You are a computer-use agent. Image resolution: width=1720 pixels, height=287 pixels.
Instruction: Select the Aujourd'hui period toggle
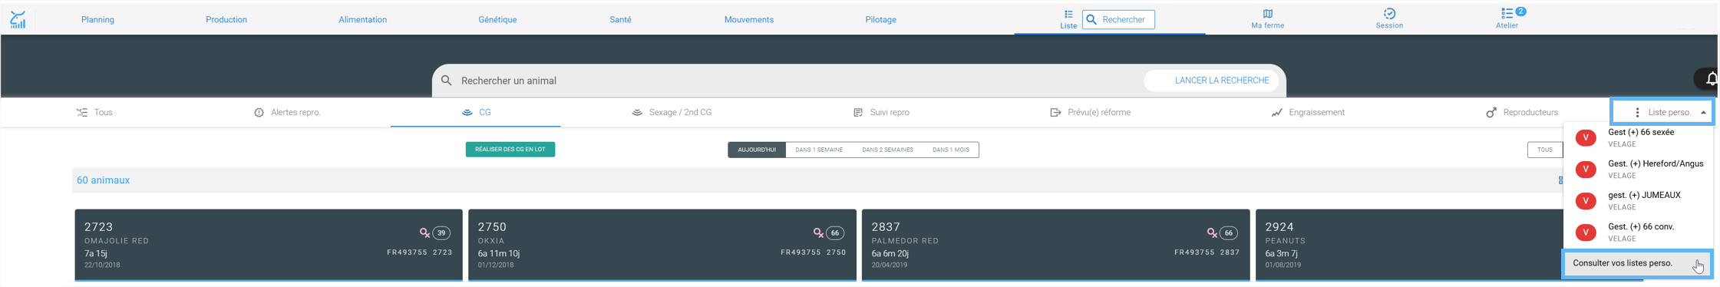(x=757, y=150)
